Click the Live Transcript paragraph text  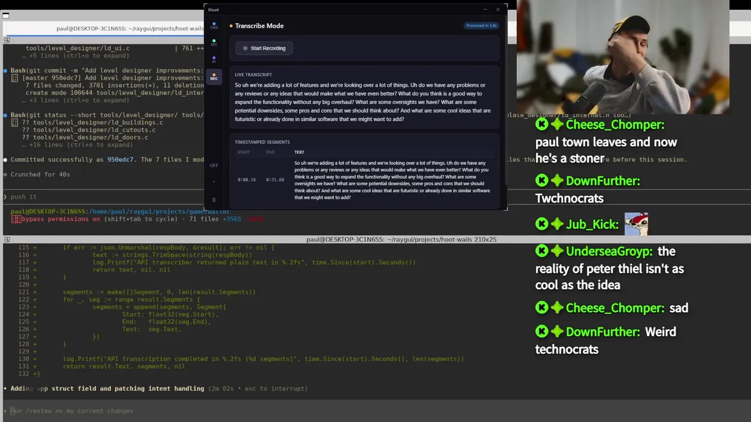(x=363, y=102)
